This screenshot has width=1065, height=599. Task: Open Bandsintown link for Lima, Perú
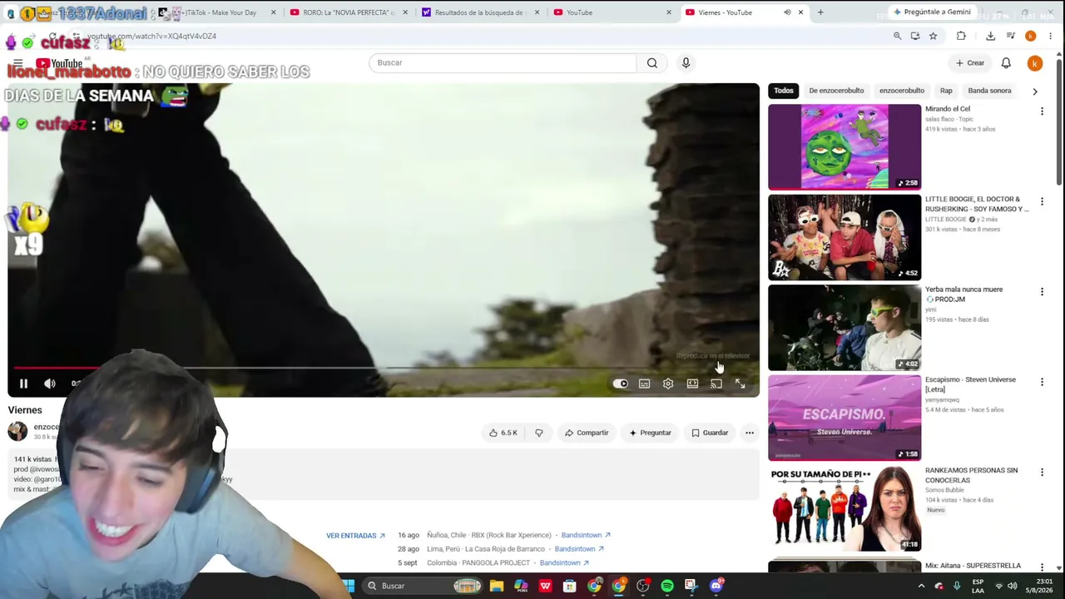point(579,549)
